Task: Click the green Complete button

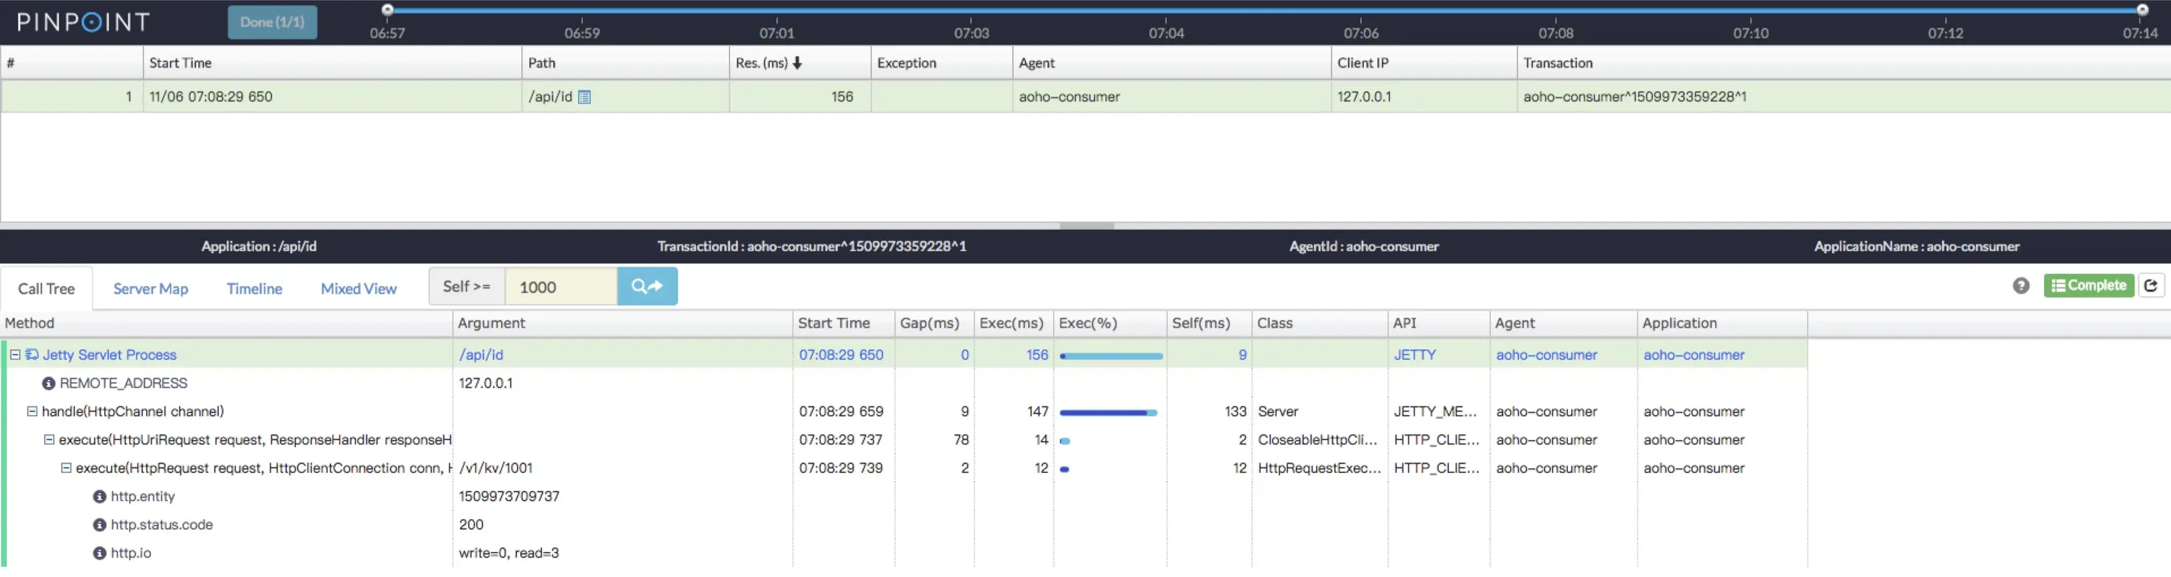Action: click(2088, 286)
